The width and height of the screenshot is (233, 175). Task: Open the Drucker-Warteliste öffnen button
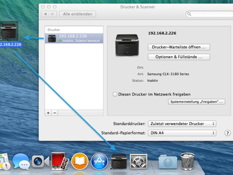click(x=179, y=47)
